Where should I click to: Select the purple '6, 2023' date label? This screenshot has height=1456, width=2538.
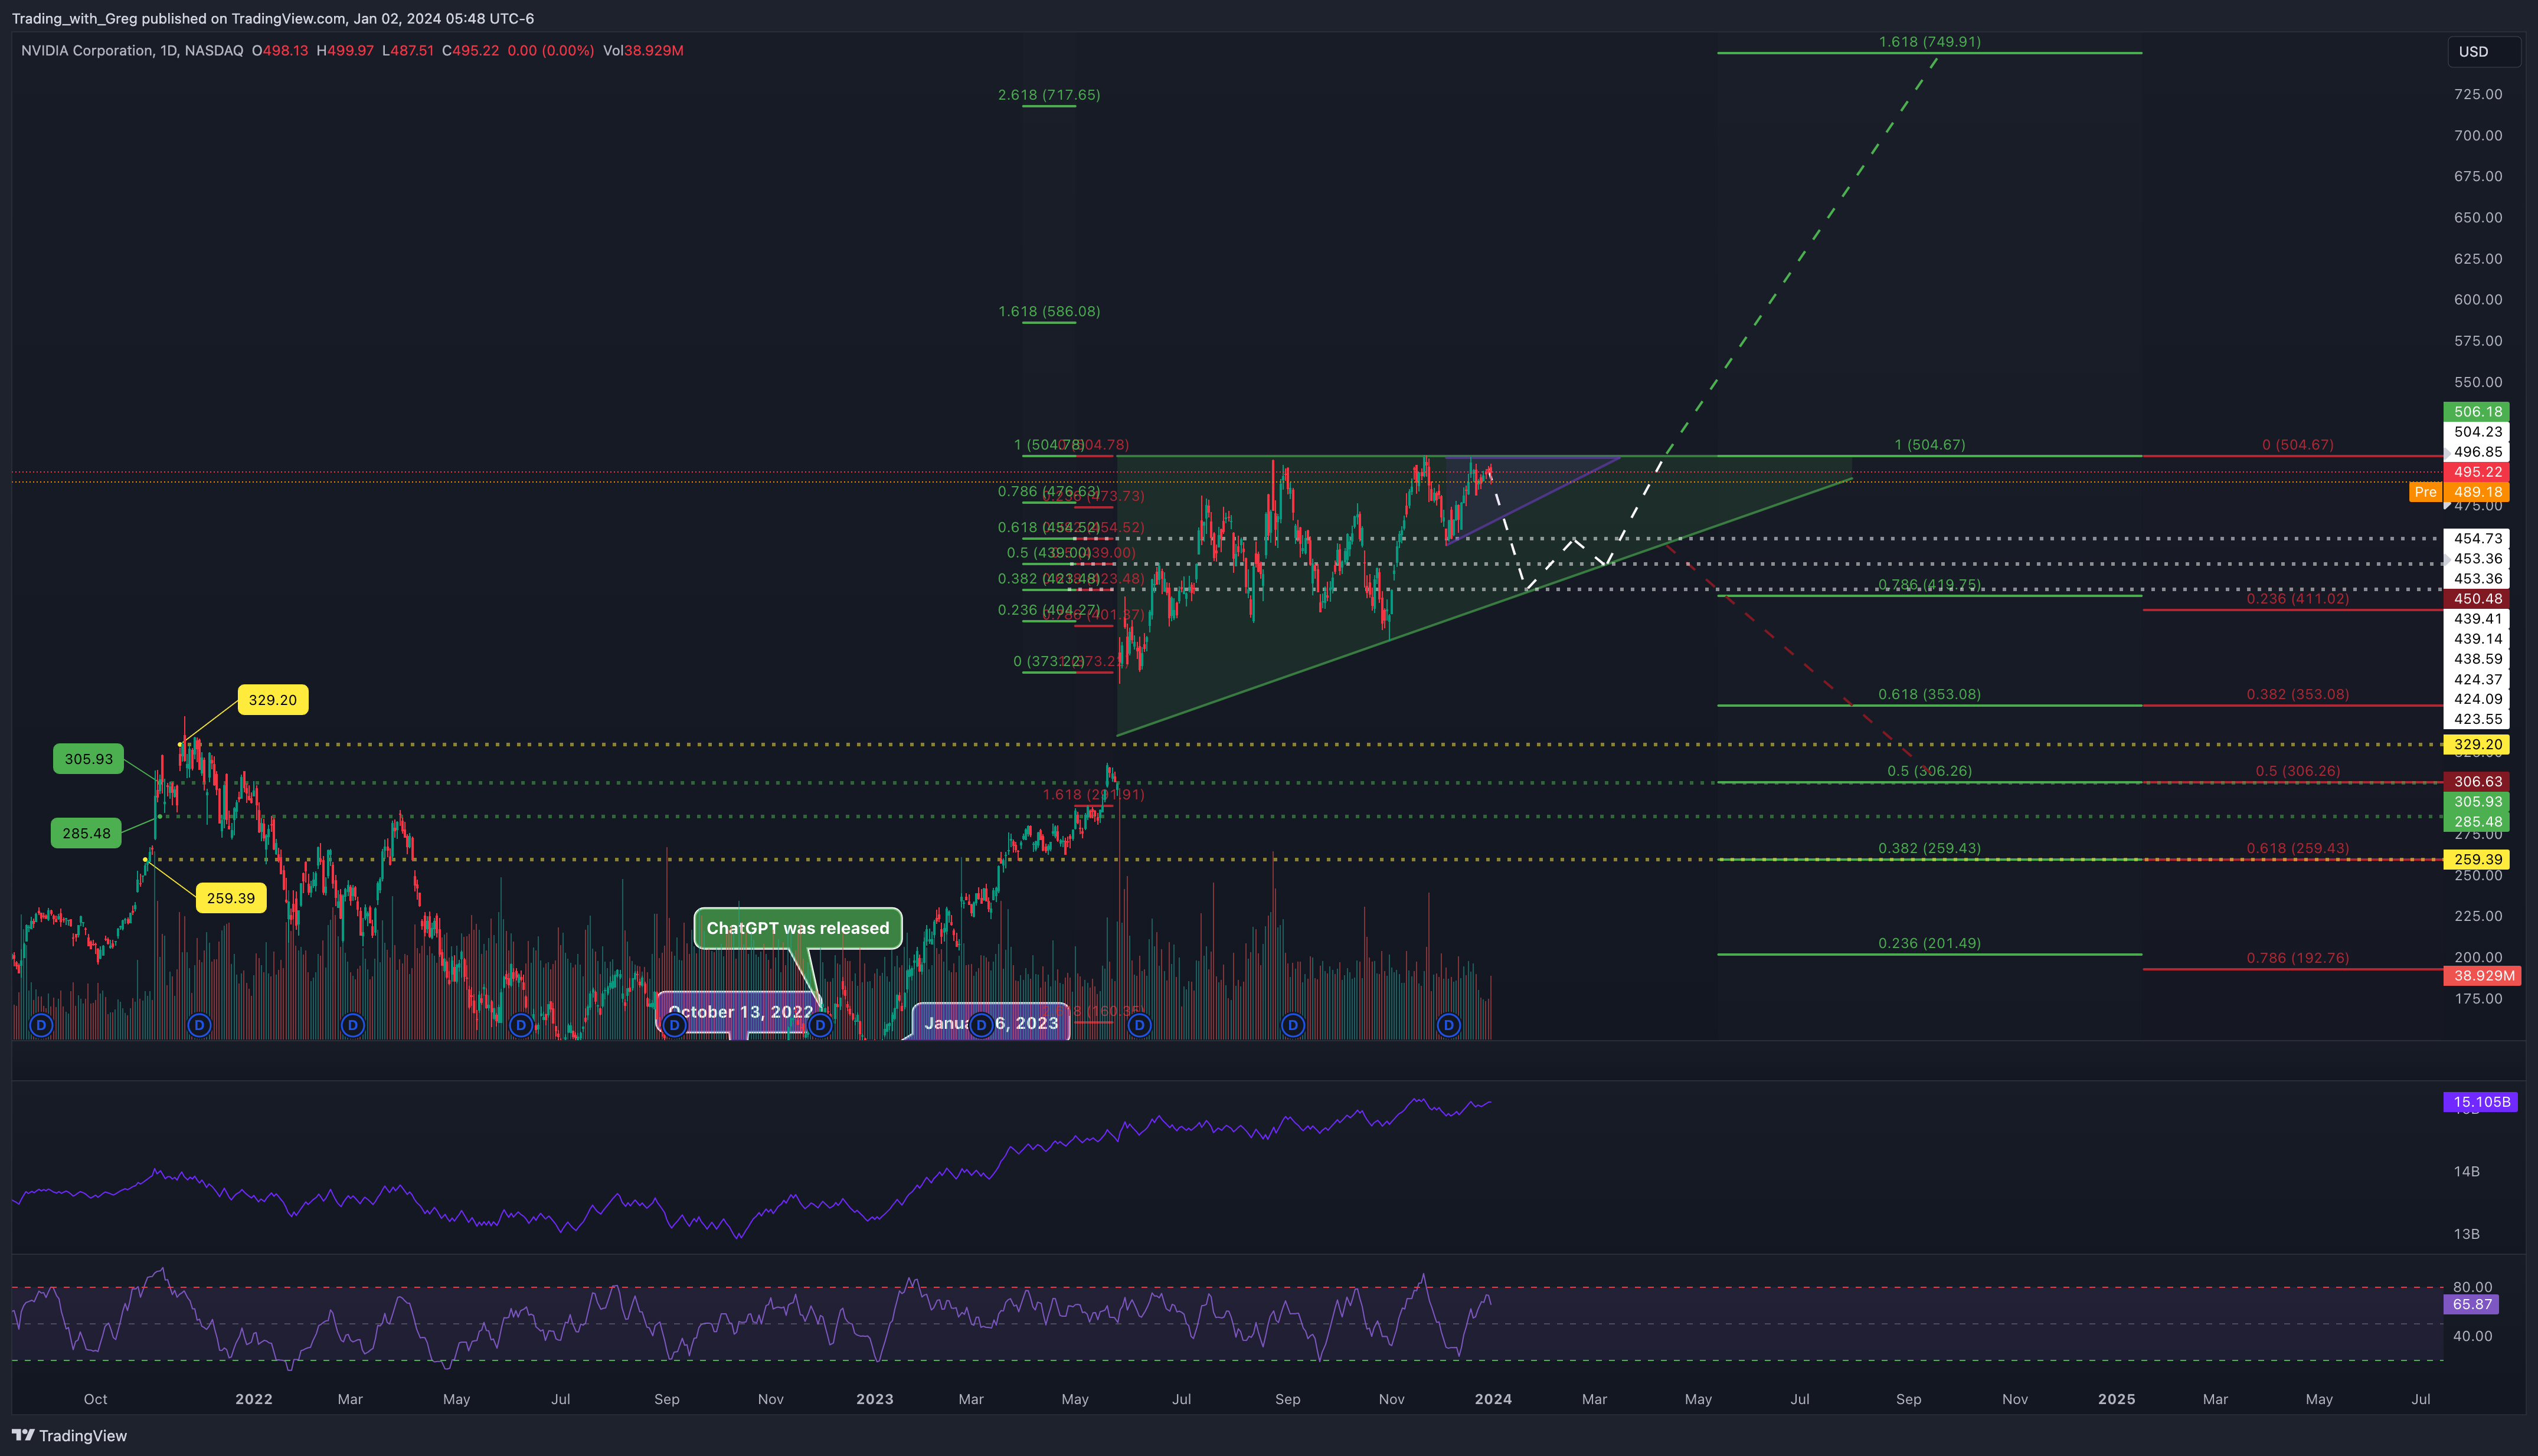pyautogui.click(x=992, y=1023)
